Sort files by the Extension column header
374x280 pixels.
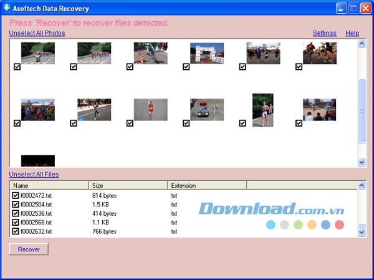(x=207, y=185)
